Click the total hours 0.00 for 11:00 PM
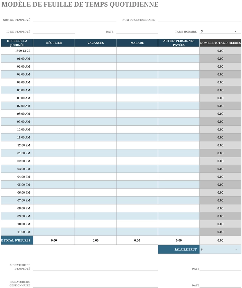242x288 pixels. coord(220,232)
